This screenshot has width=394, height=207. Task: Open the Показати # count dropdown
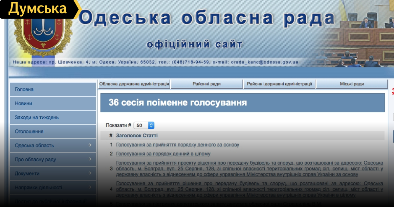click(144, 125)
